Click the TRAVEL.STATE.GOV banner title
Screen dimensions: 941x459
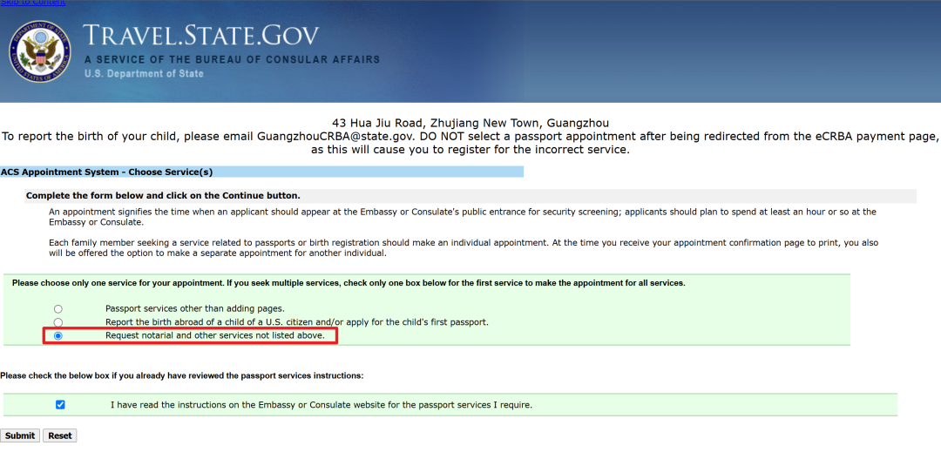coord(201,36)
